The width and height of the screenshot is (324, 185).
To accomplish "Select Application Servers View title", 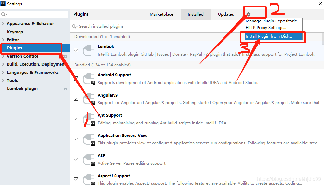I will tap(123, 136).
